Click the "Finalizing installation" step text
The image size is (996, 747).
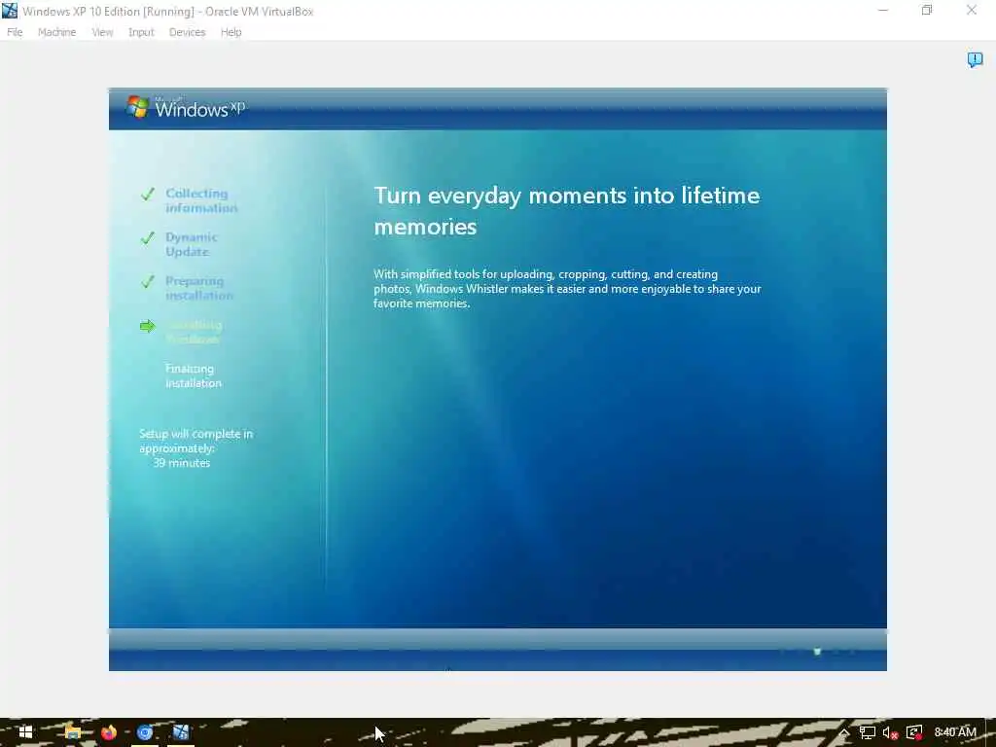(194, 376)
